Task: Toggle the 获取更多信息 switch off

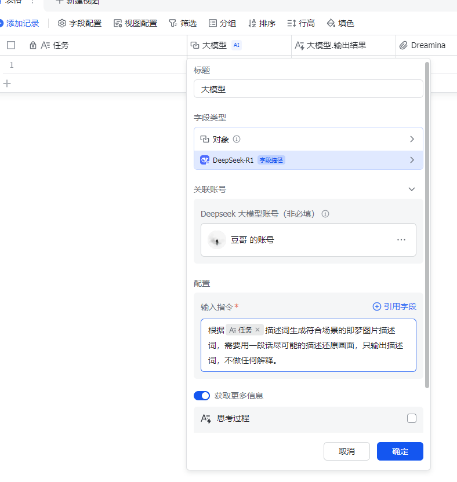Action: coord(202,396)
